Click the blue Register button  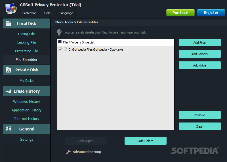(x=211, y=13)
